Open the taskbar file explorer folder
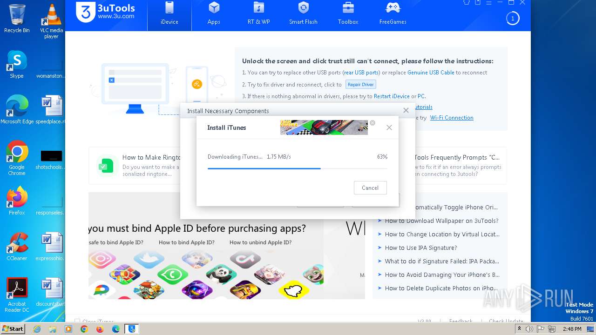The width and height of the screenshot is (596, 335). (53, 329)
